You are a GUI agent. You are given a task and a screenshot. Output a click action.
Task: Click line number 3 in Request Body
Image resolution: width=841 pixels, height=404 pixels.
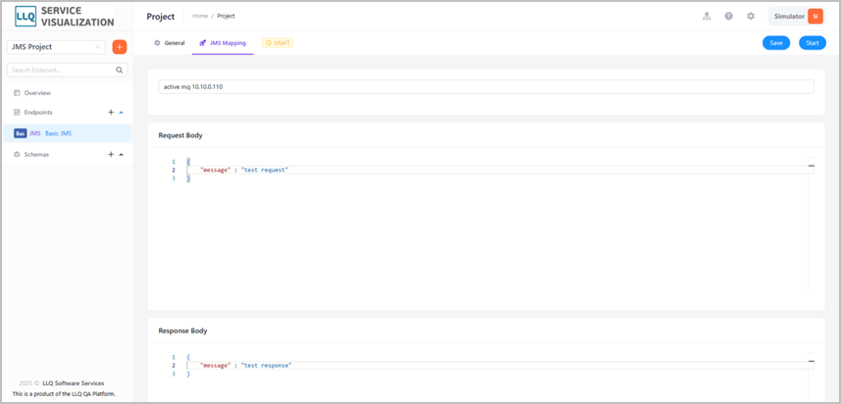[x=174, y=178]
